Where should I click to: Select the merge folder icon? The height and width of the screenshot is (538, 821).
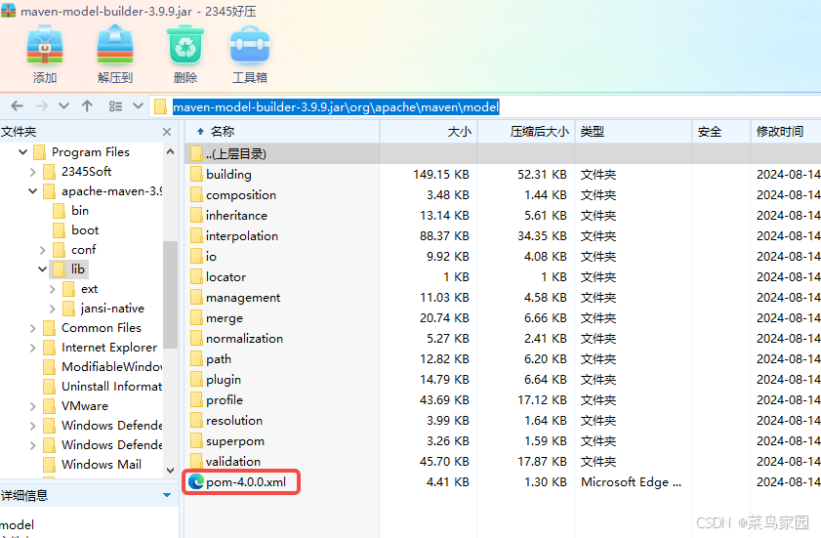click(x=196, y=317)
